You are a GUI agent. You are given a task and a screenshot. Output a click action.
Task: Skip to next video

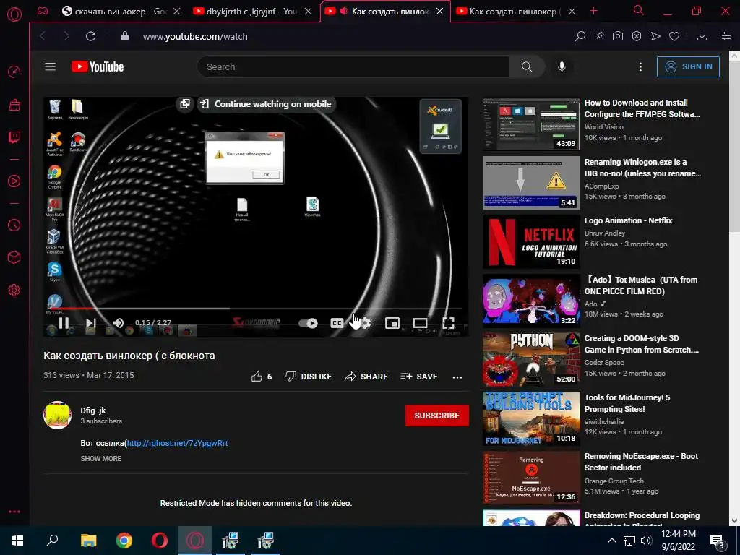click(90, 323)
